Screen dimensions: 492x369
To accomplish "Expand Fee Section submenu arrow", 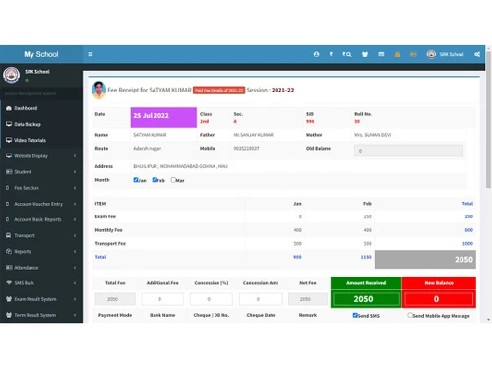I will (75, 188).
